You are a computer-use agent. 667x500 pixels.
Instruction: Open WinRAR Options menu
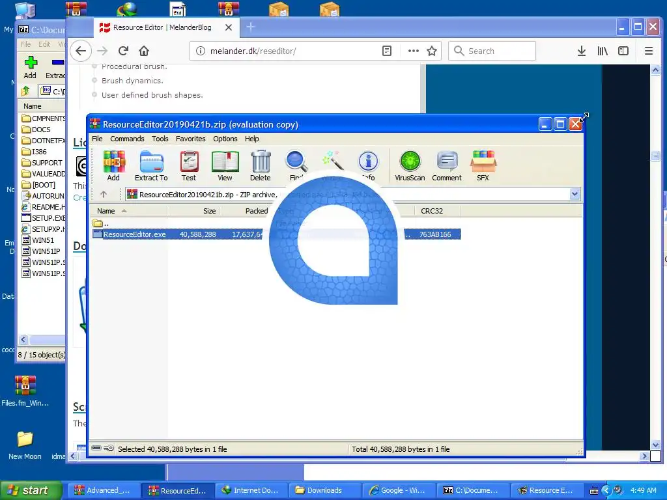(x=225, y=139)
